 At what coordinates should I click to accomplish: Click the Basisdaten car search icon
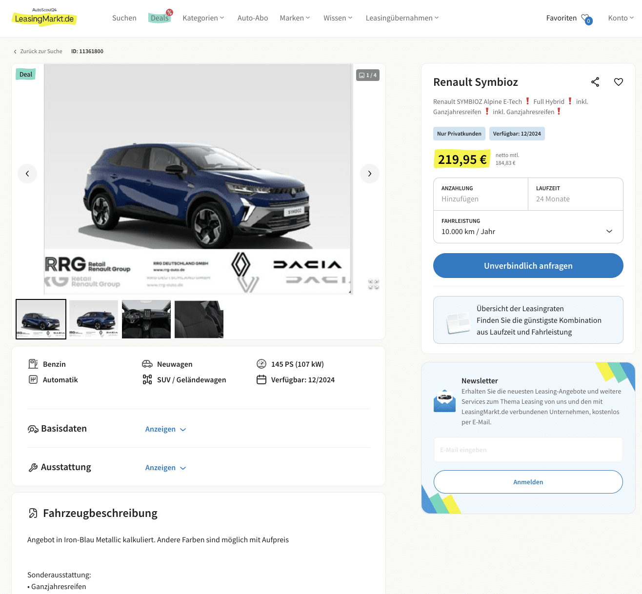pos(33,429)
